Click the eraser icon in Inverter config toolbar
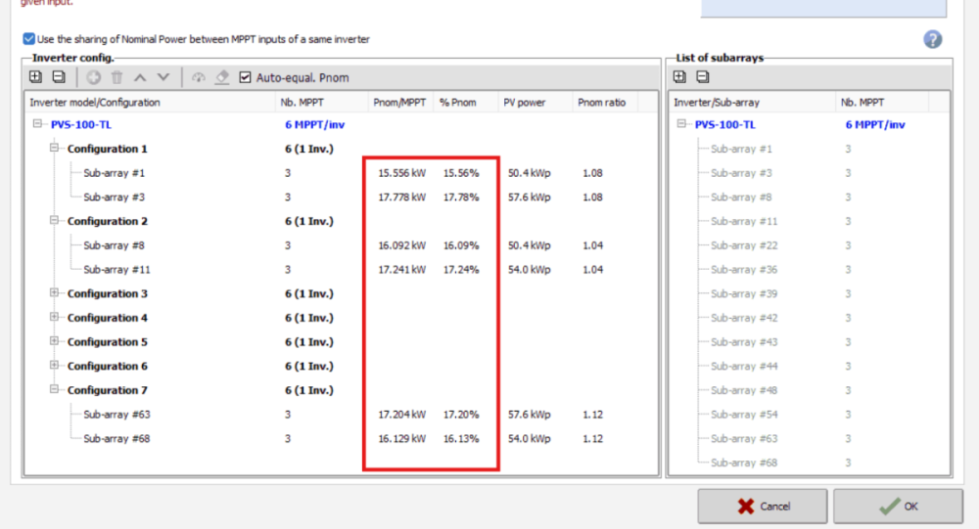This screenshot has height=529, width=979. coord(222,77)
